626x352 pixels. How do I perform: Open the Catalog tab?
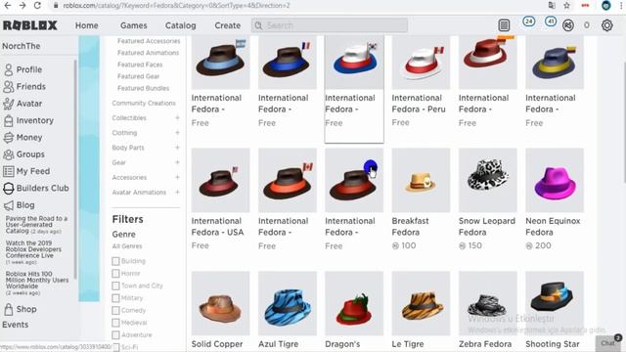(180, 25)
